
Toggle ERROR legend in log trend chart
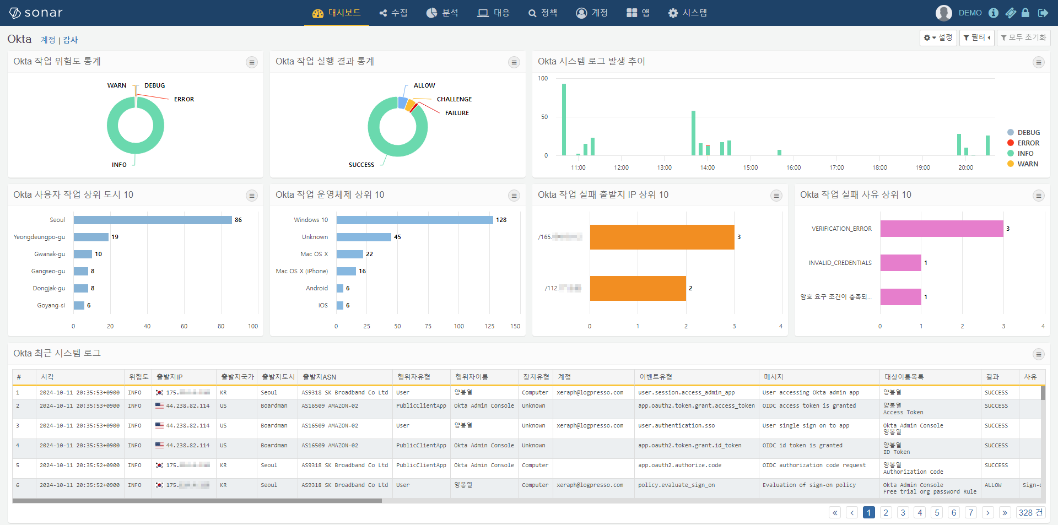1023,143
